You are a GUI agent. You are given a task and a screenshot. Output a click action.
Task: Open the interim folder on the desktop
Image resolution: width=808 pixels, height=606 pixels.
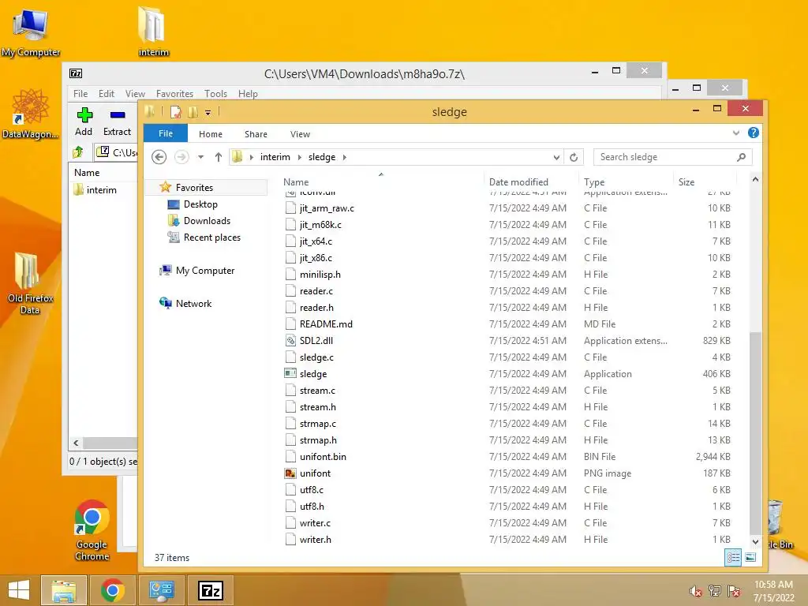(x=153, y=32)
